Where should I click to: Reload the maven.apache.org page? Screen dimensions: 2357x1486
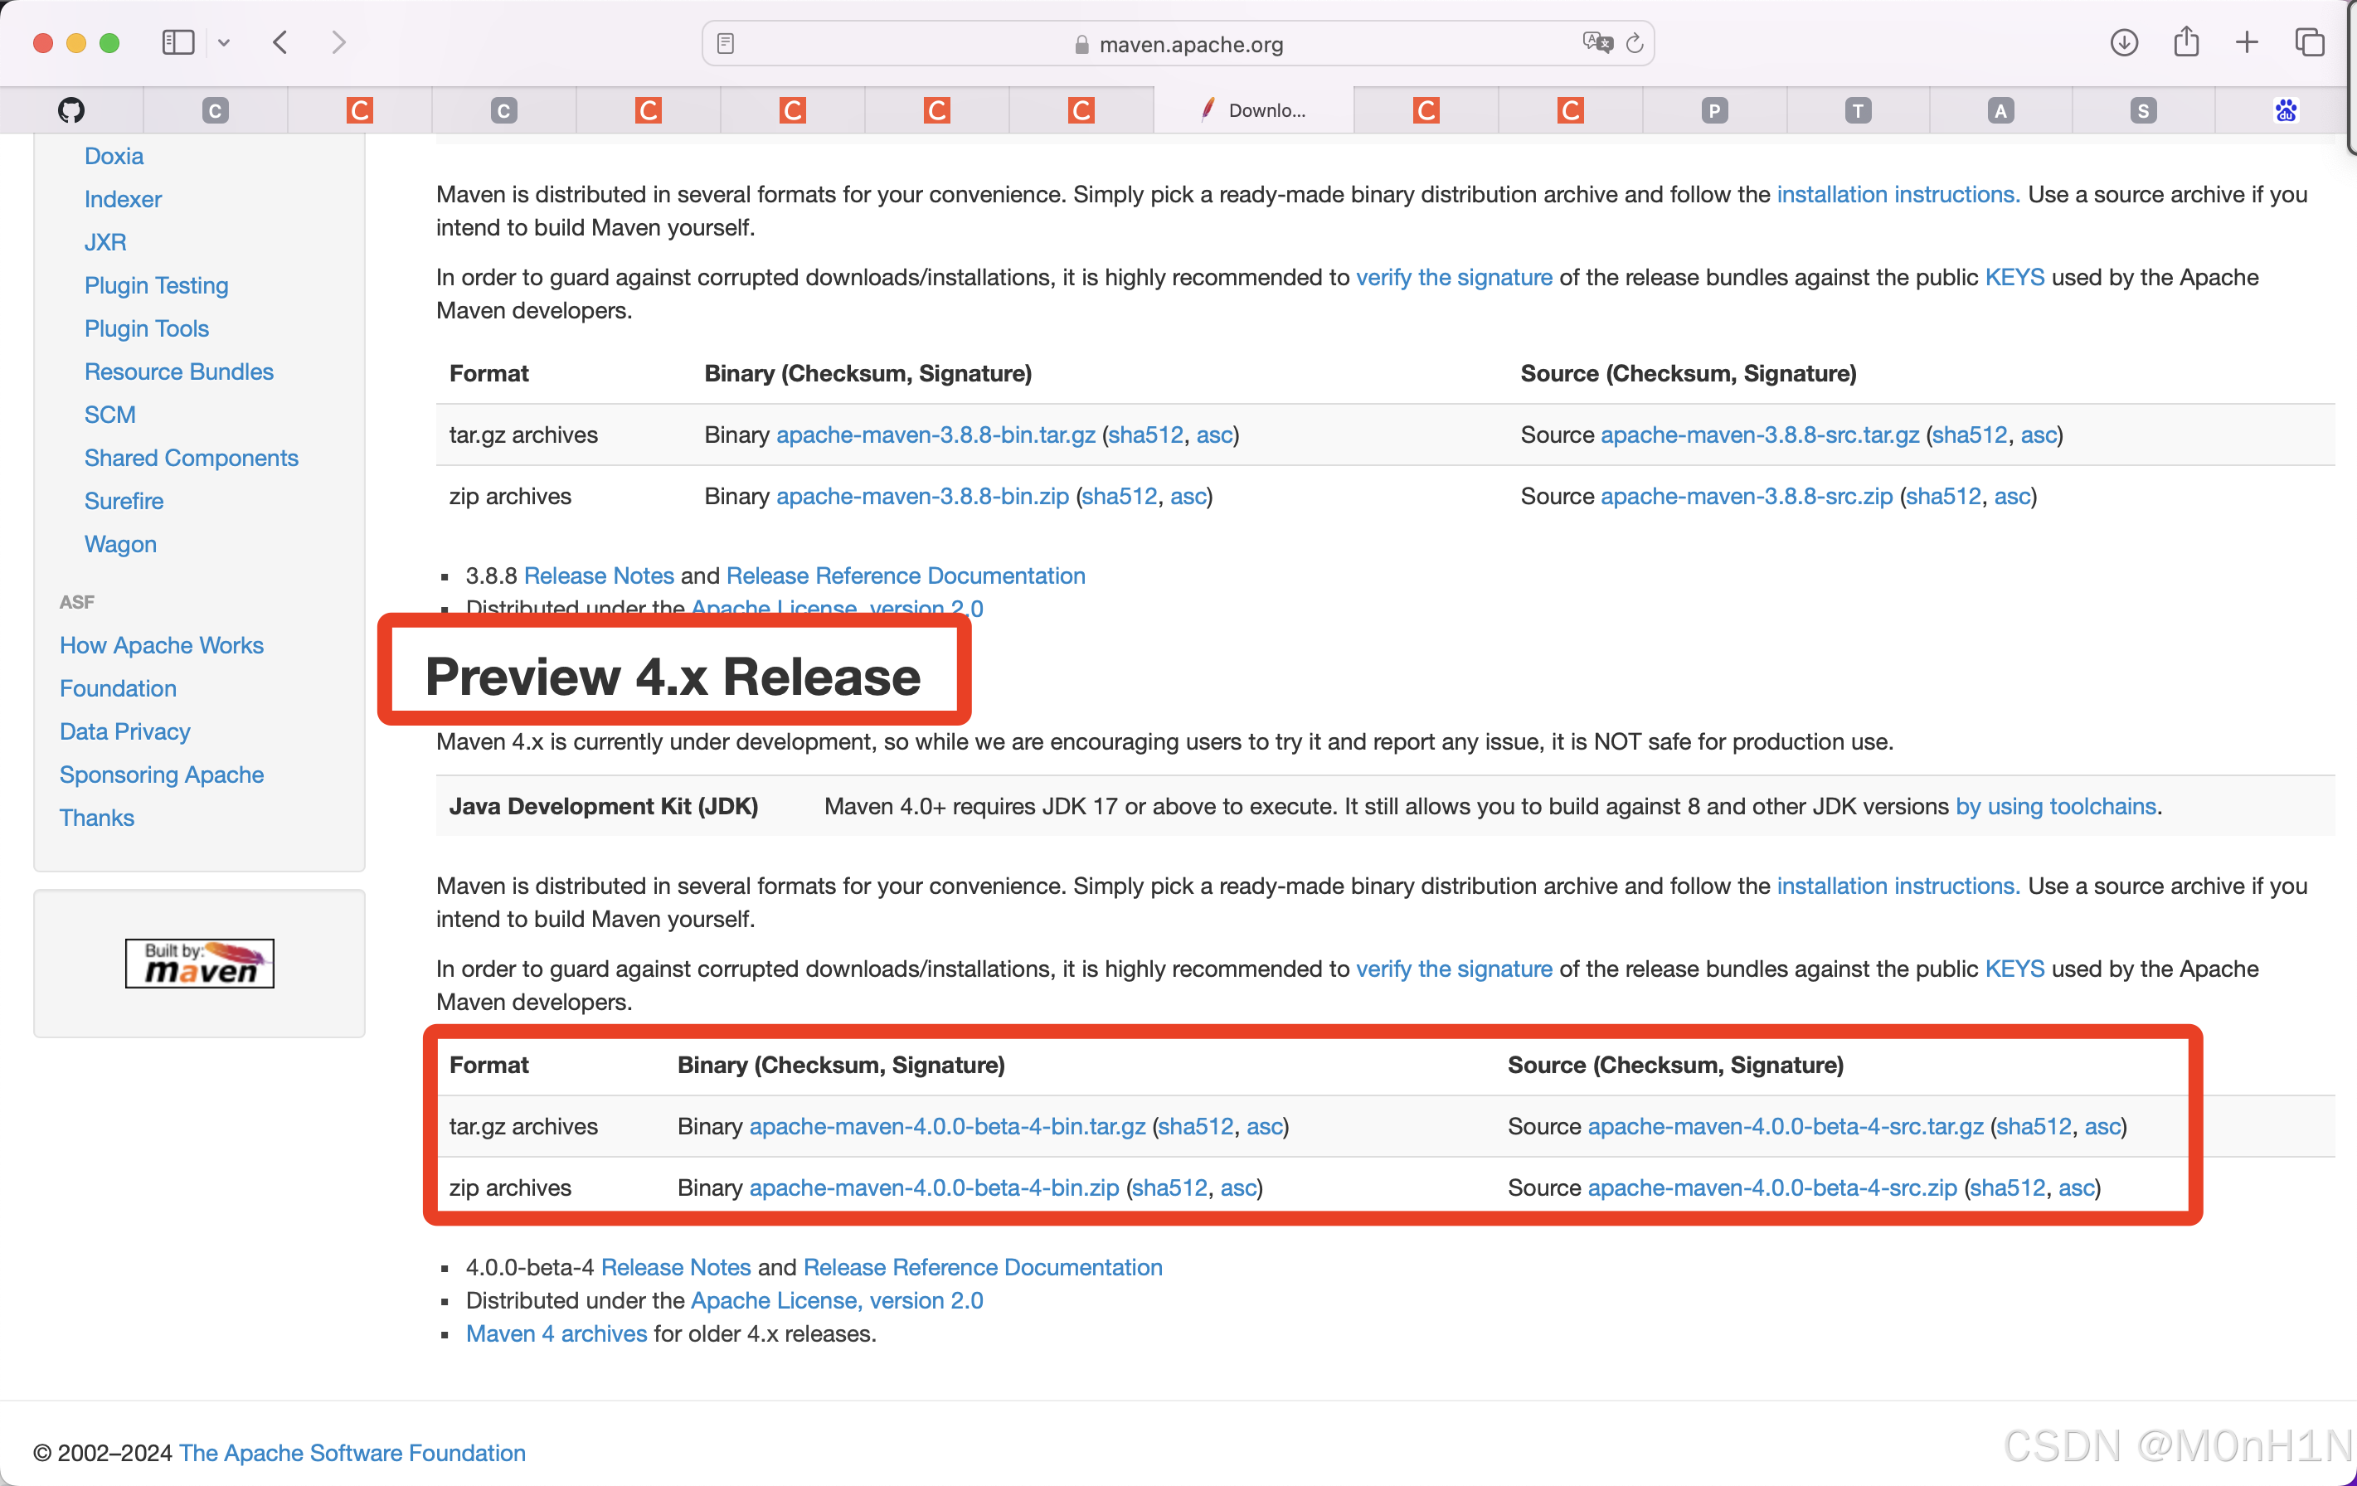[1635, 42]
